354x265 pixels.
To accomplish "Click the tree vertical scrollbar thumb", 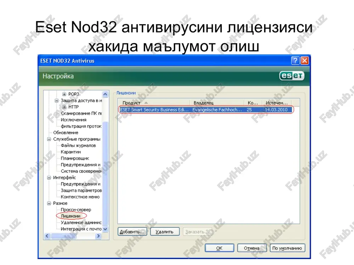I will [105, 173].
